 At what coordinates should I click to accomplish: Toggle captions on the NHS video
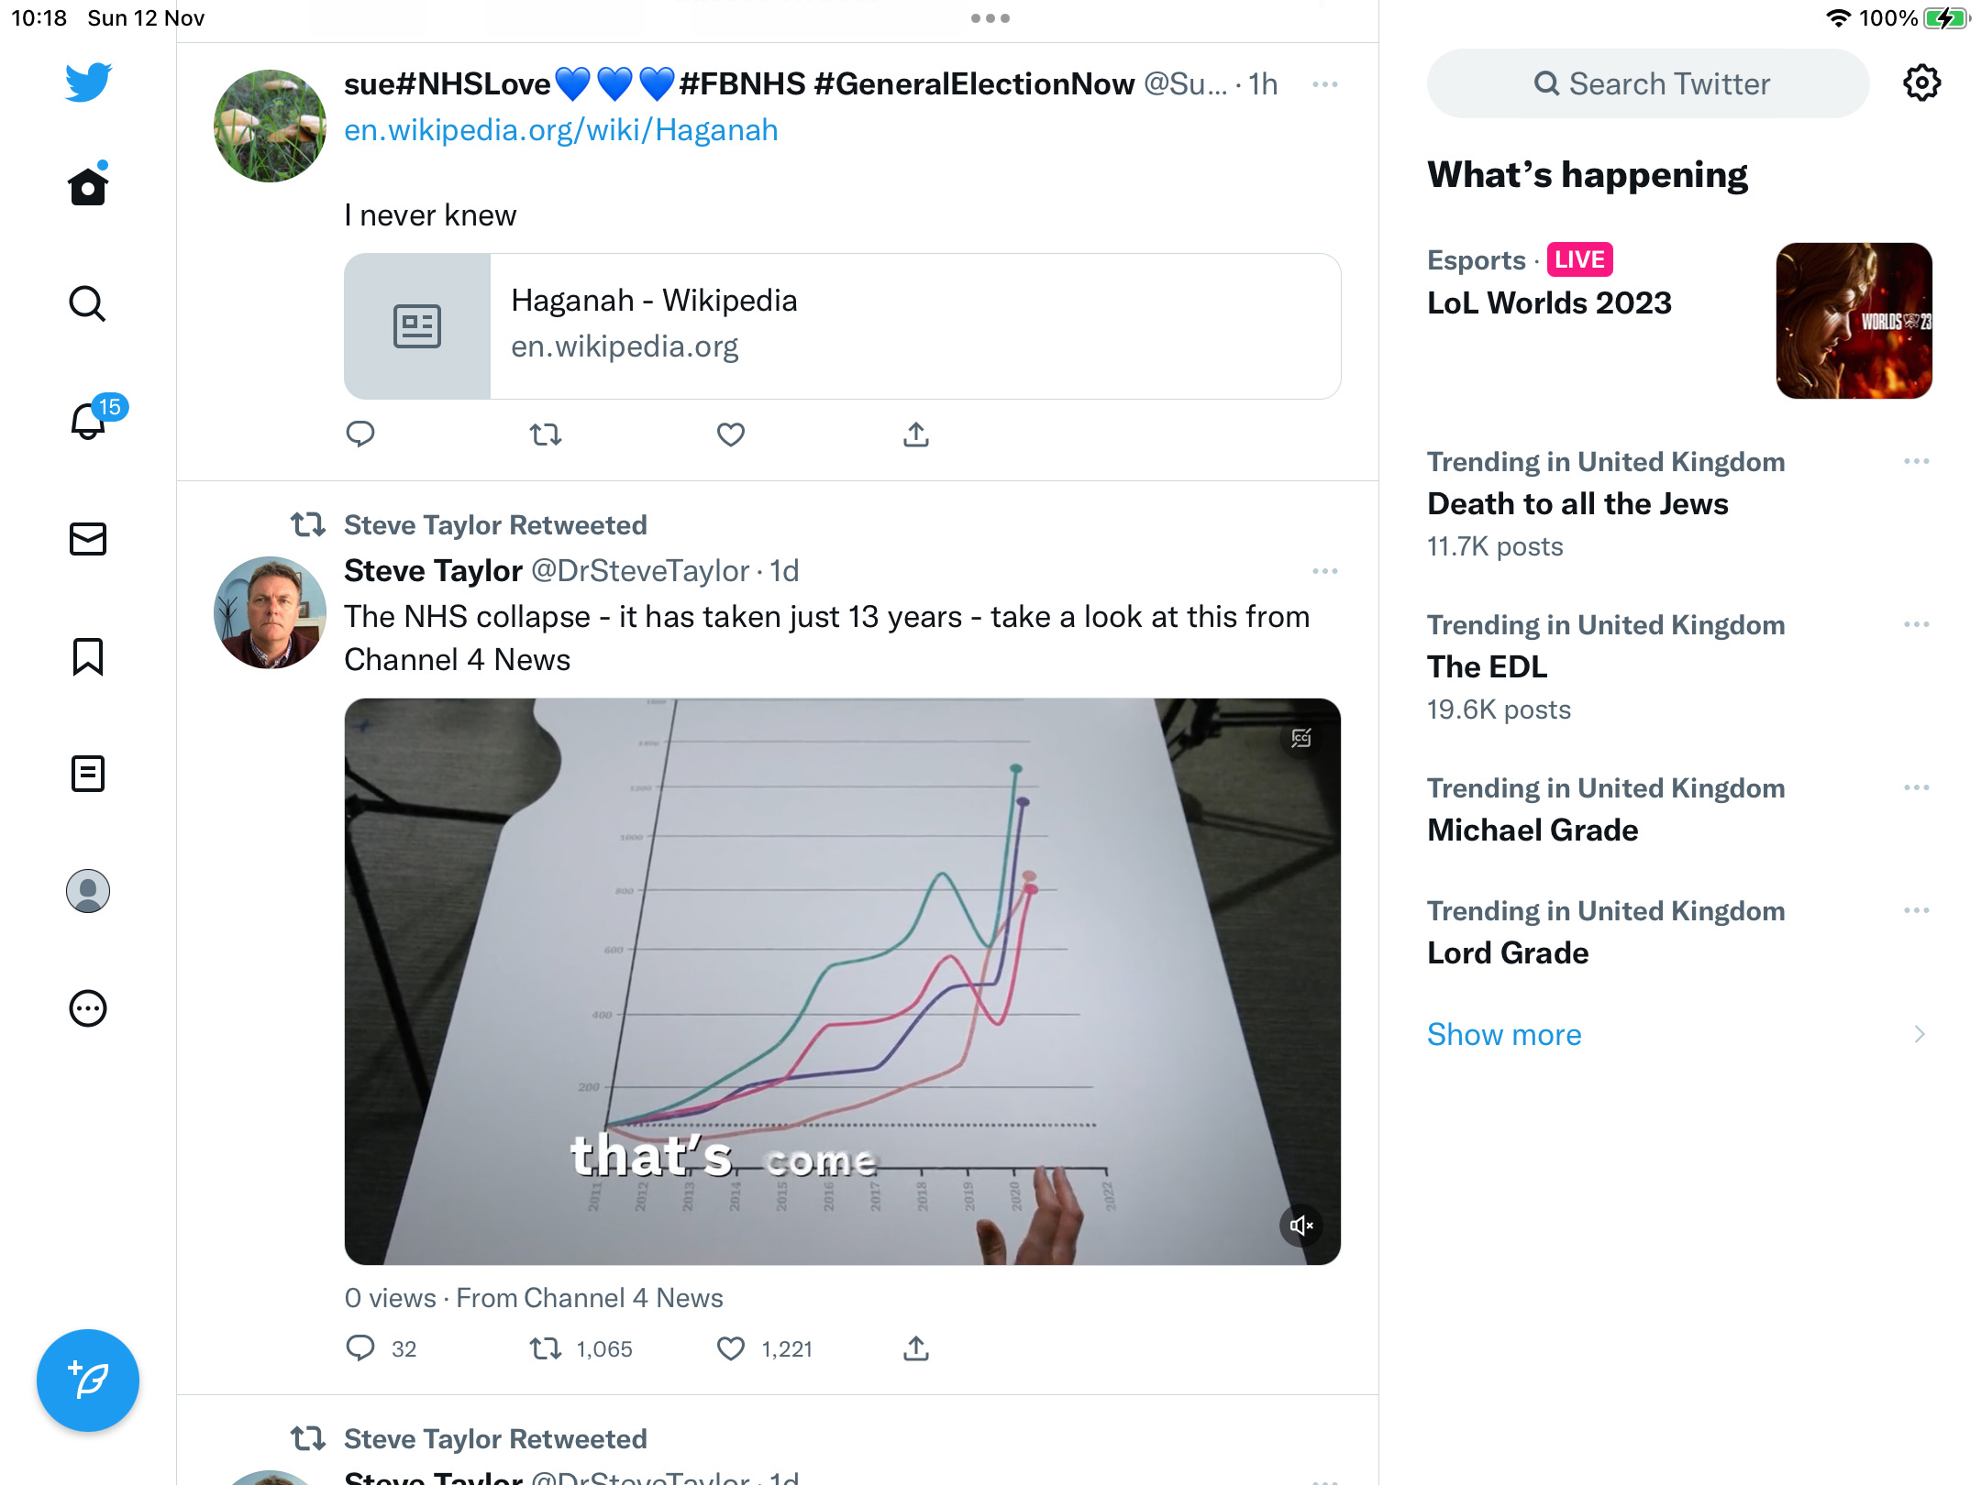tap(1301, 738)
